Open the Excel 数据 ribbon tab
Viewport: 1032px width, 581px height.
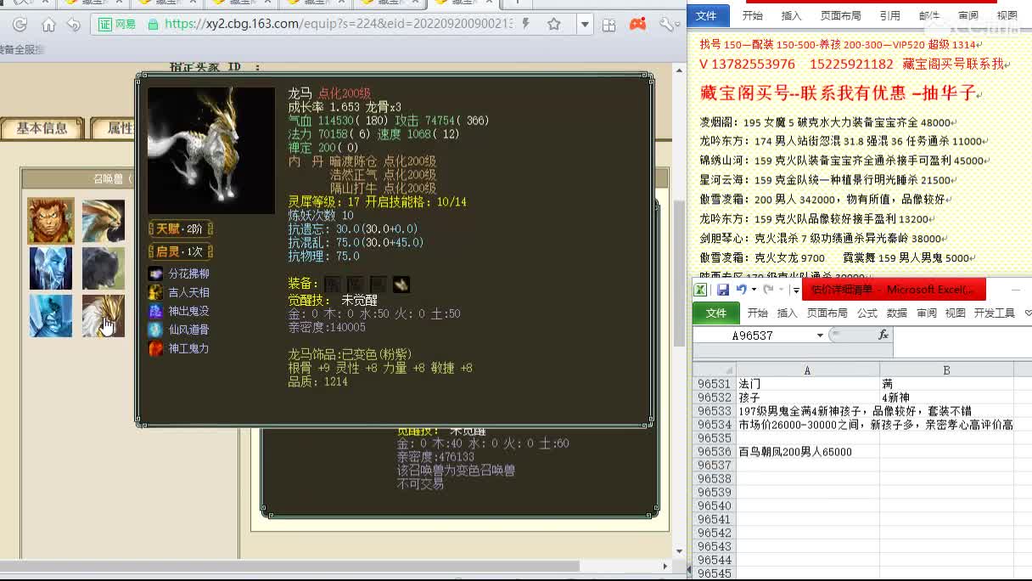coord(897,313)
